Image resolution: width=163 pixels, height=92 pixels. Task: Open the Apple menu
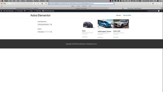click(x=2, y=1)
